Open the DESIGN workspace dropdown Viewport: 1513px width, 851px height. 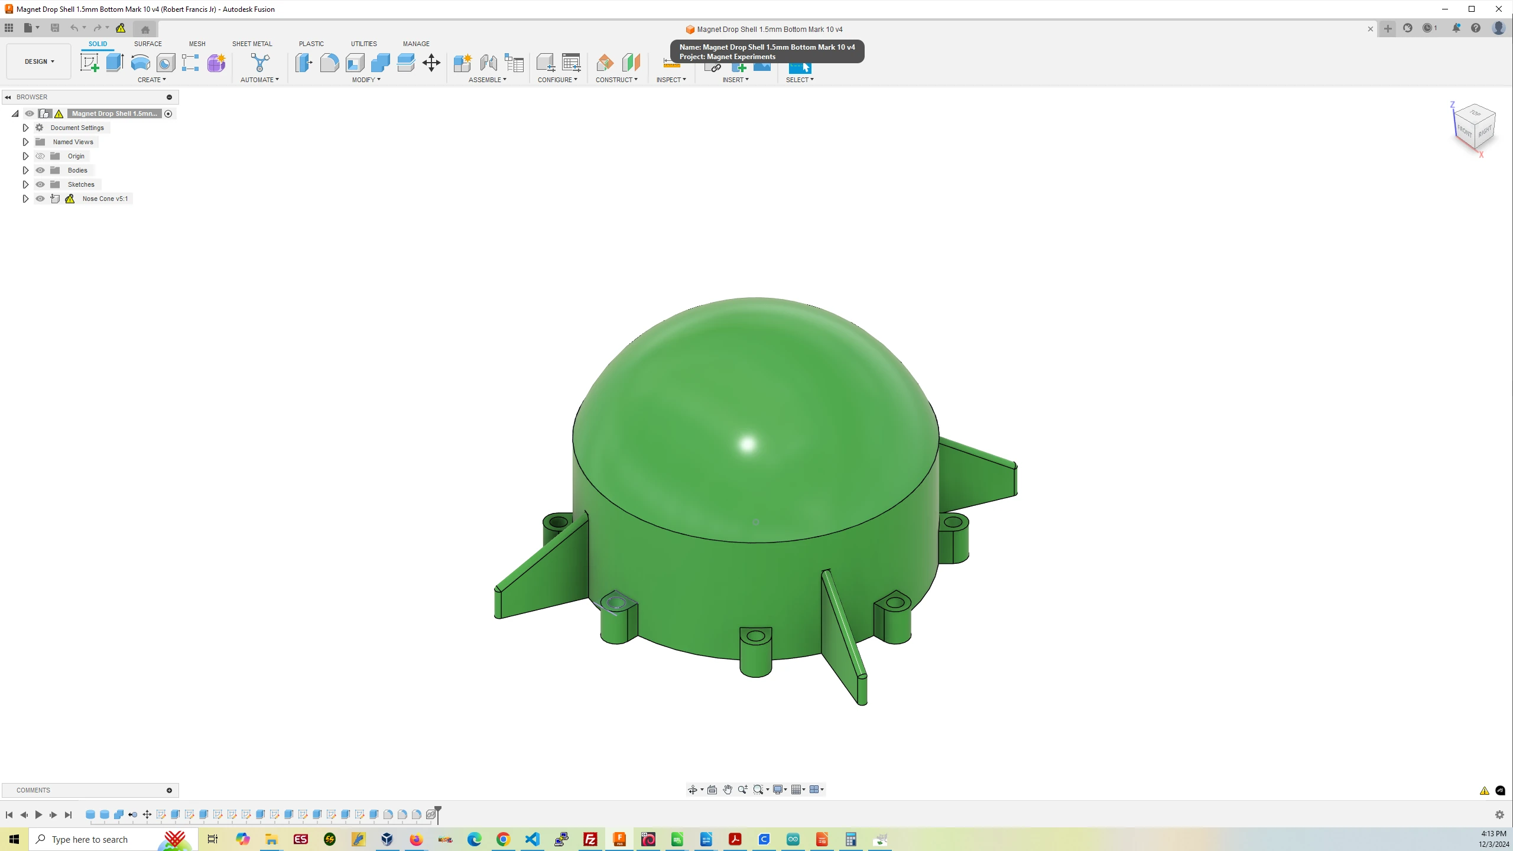point(39,61)
